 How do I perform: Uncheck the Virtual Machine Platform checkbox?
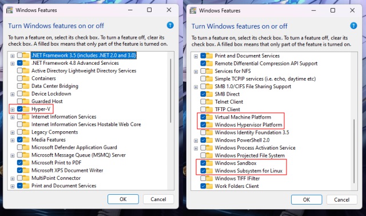click(x=203, y=117)
